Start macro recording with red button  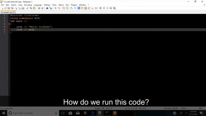100,8
